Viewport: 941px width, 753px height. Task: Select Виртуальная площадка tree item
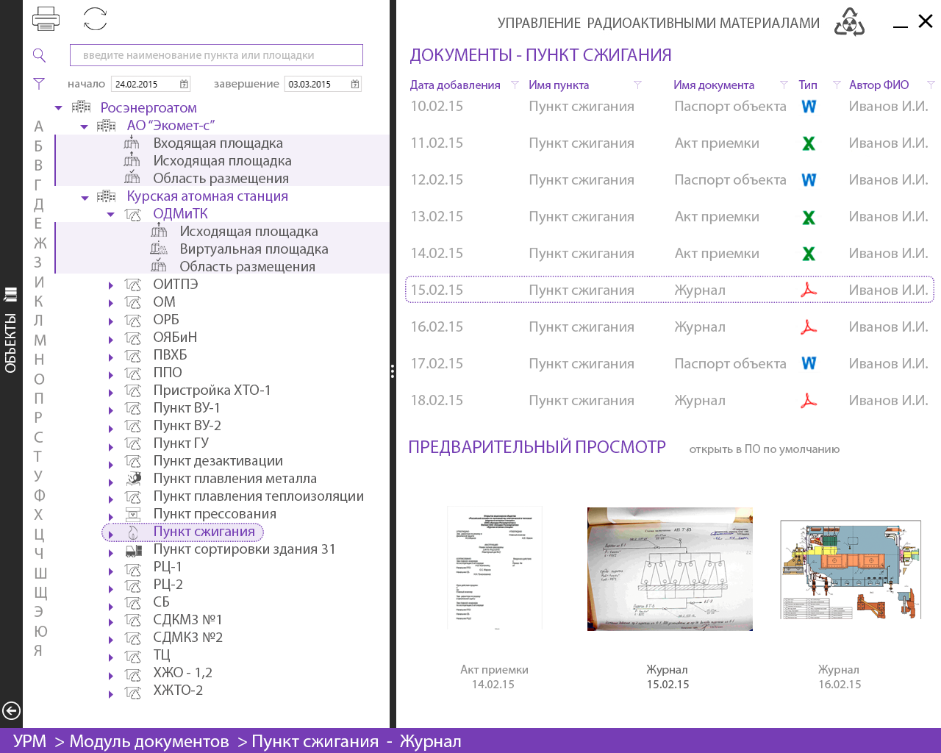(x=254, y=249)
